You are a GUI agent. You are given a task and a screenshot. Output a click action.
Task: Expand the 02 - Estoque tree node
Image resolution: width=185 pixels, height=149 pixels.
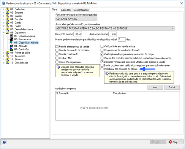[x=3, y=13]
